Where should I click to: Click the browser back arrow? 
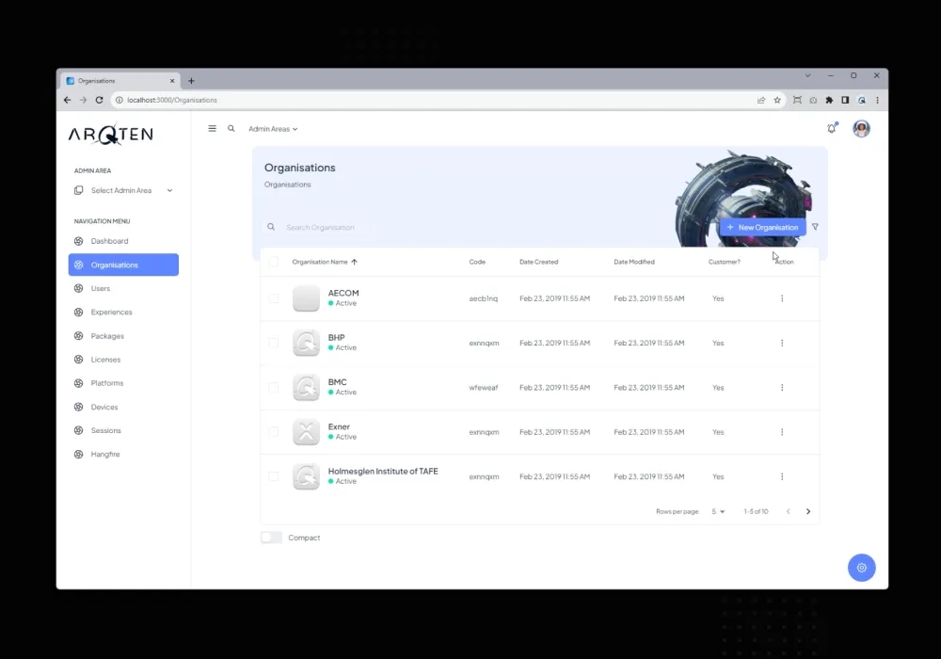(x=67, y=100)
